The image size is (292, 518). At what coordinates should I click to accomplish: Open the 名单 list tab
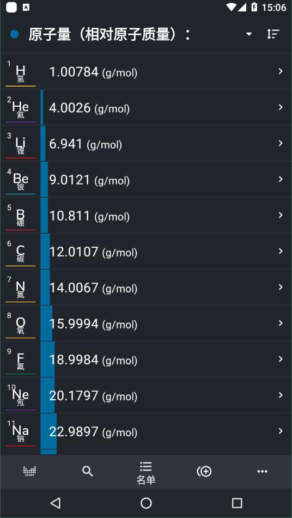point(145,473)
